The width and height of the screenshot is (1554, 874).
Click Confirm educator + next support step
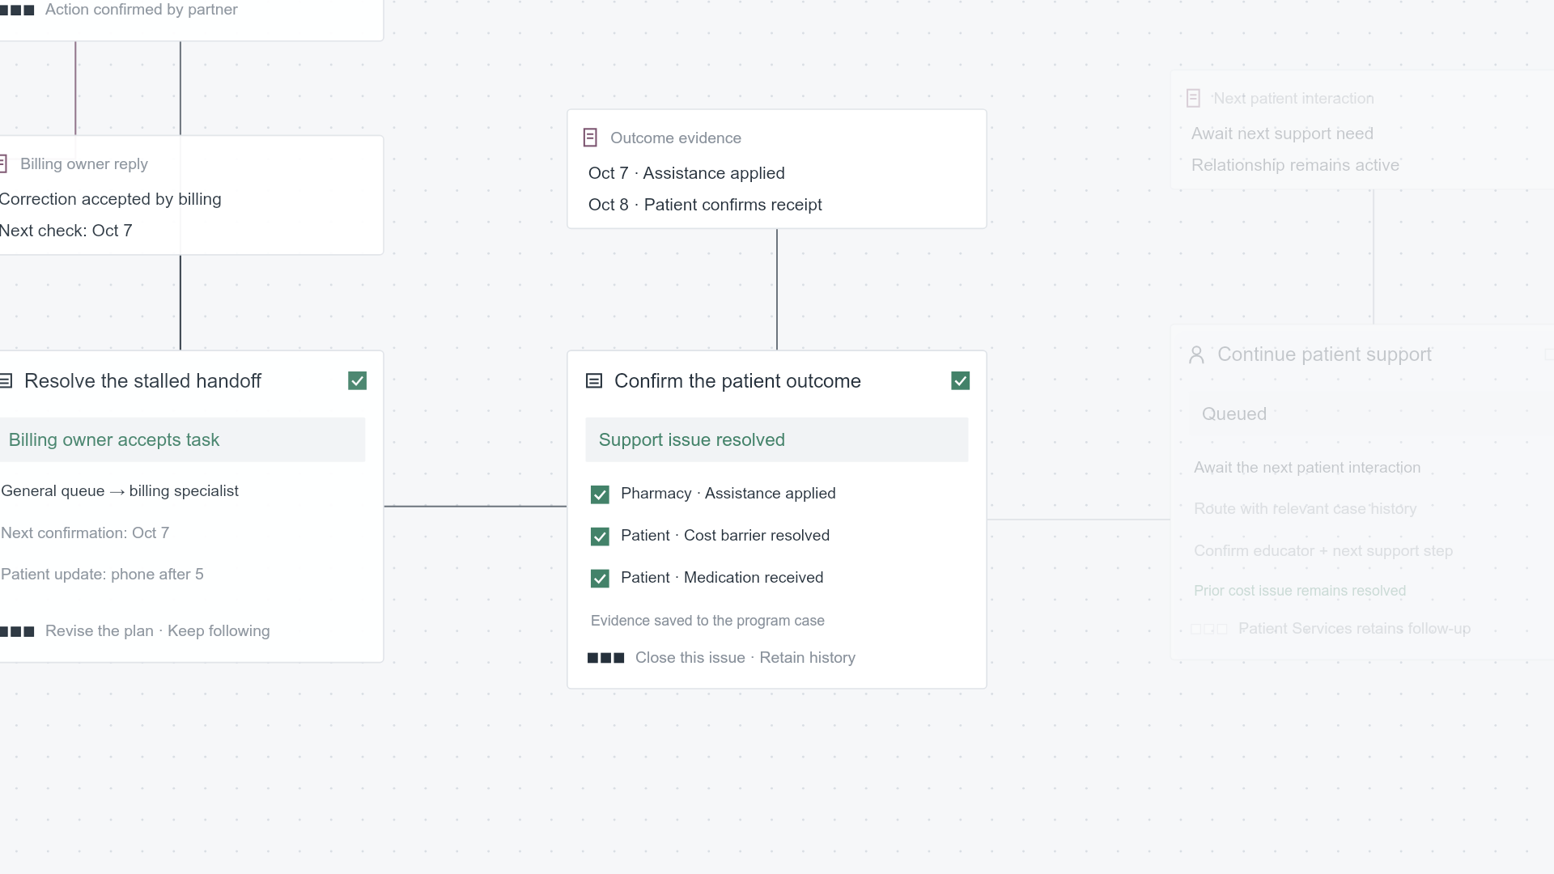click(x=1323, y=551)
